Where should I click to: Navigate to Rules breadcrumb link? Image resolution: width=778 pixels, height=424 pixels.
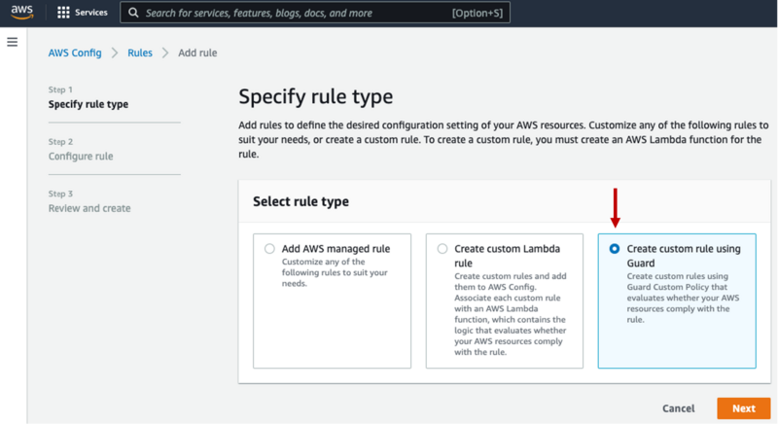click(x=140, y=53)
